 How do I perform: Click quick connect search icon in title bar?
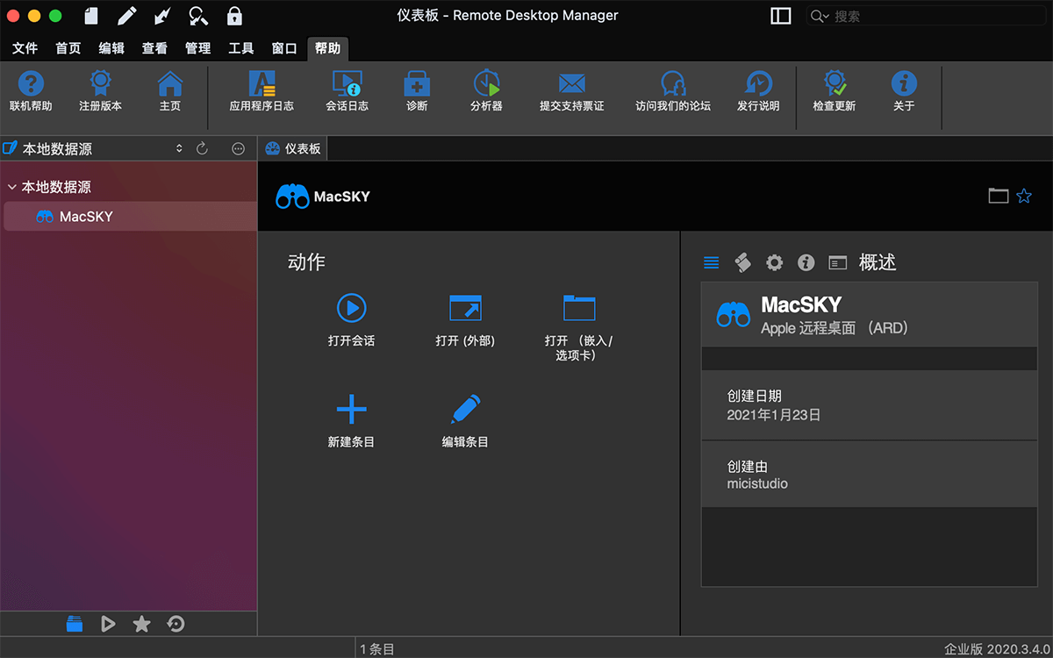point(198,16)
